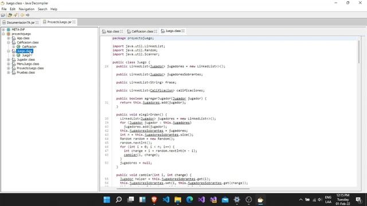Click the Jugador link before helper variable
The image size is (367, 206).
127,179
